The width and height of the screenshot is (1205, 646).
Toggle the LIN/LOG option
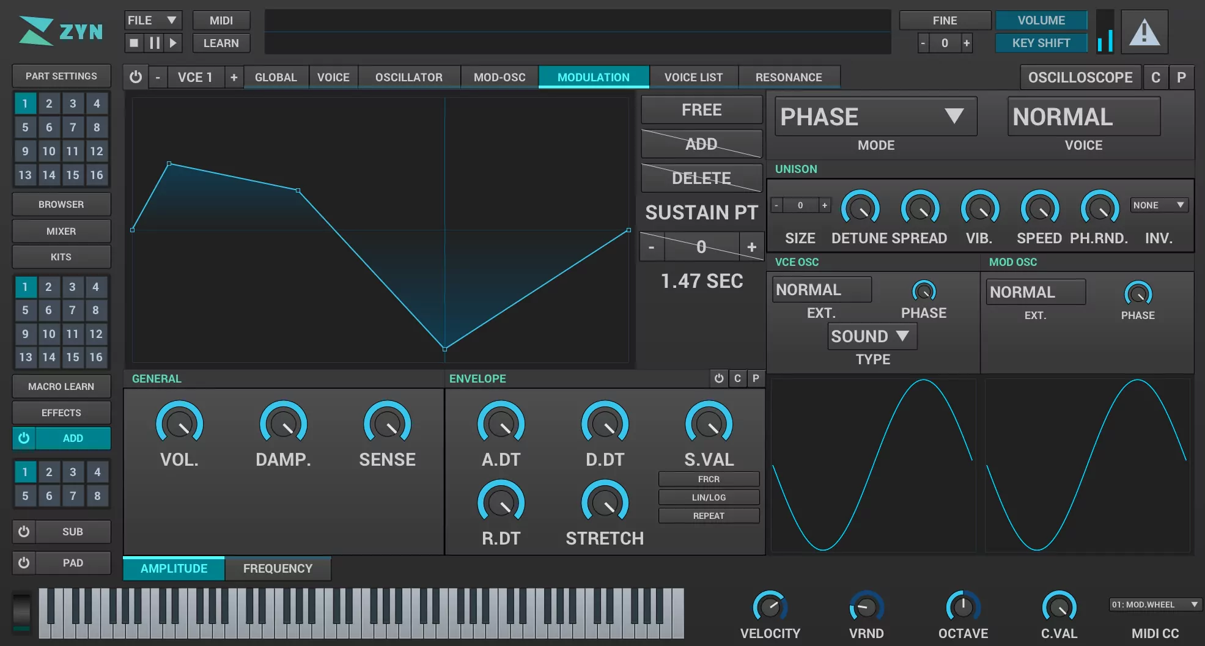point(709,497)
